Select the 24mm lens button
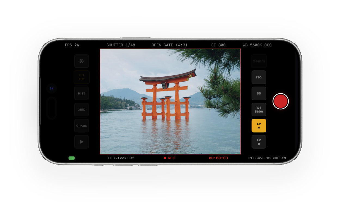Viewport: 340px width, 203px height. 259,61
